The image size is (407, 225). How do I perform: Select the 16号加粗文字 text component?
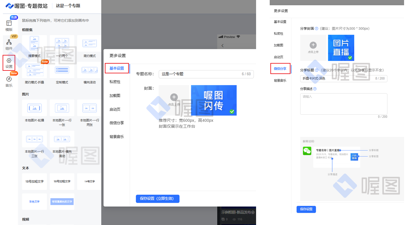62,181
